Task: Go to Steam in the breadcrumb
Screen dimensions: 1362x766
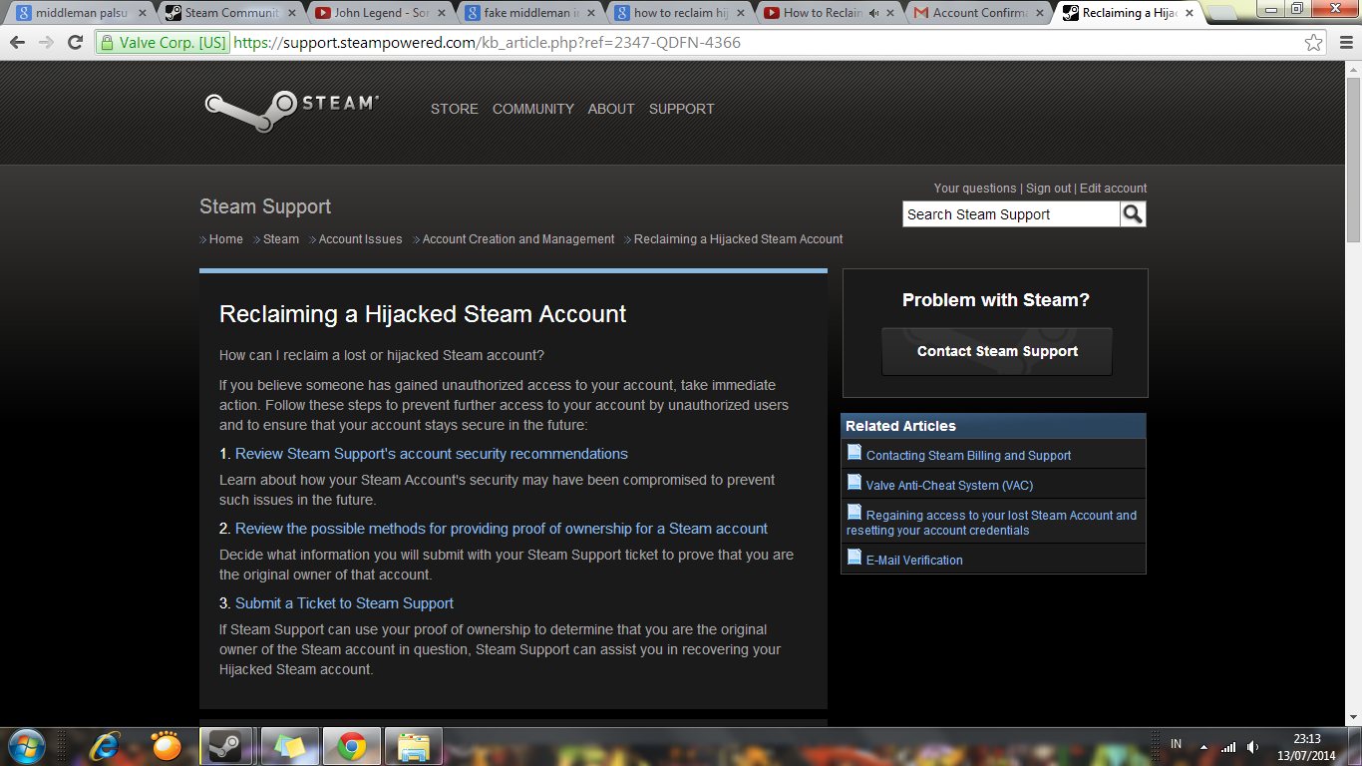Action: click(x=281, y=239)
